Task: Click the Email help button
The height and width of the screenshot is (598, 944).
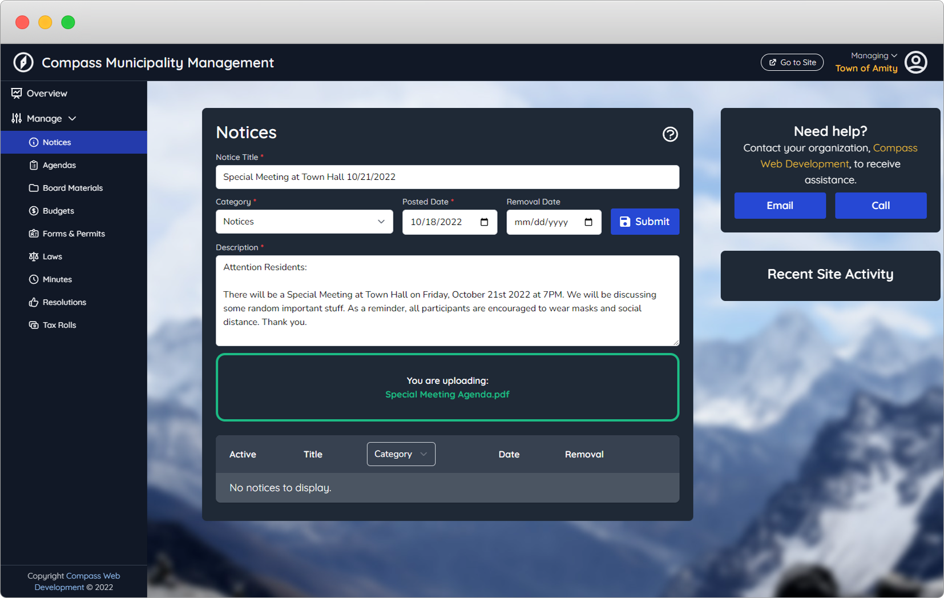Action: [780, 206]
